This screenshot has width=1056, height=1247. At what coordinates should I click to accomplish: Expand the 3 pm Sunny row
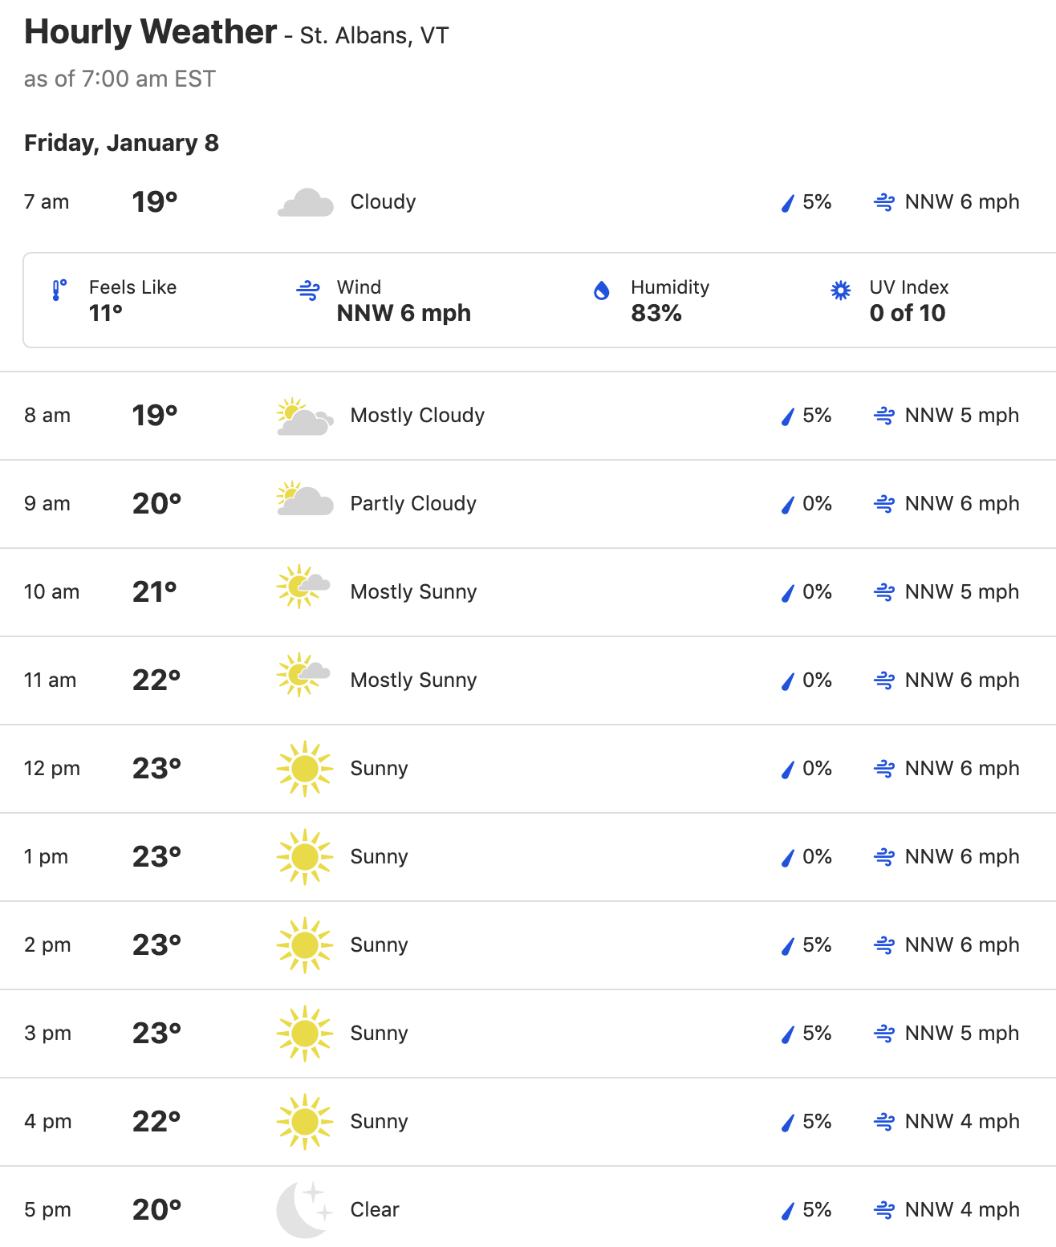pos(528,1034)
